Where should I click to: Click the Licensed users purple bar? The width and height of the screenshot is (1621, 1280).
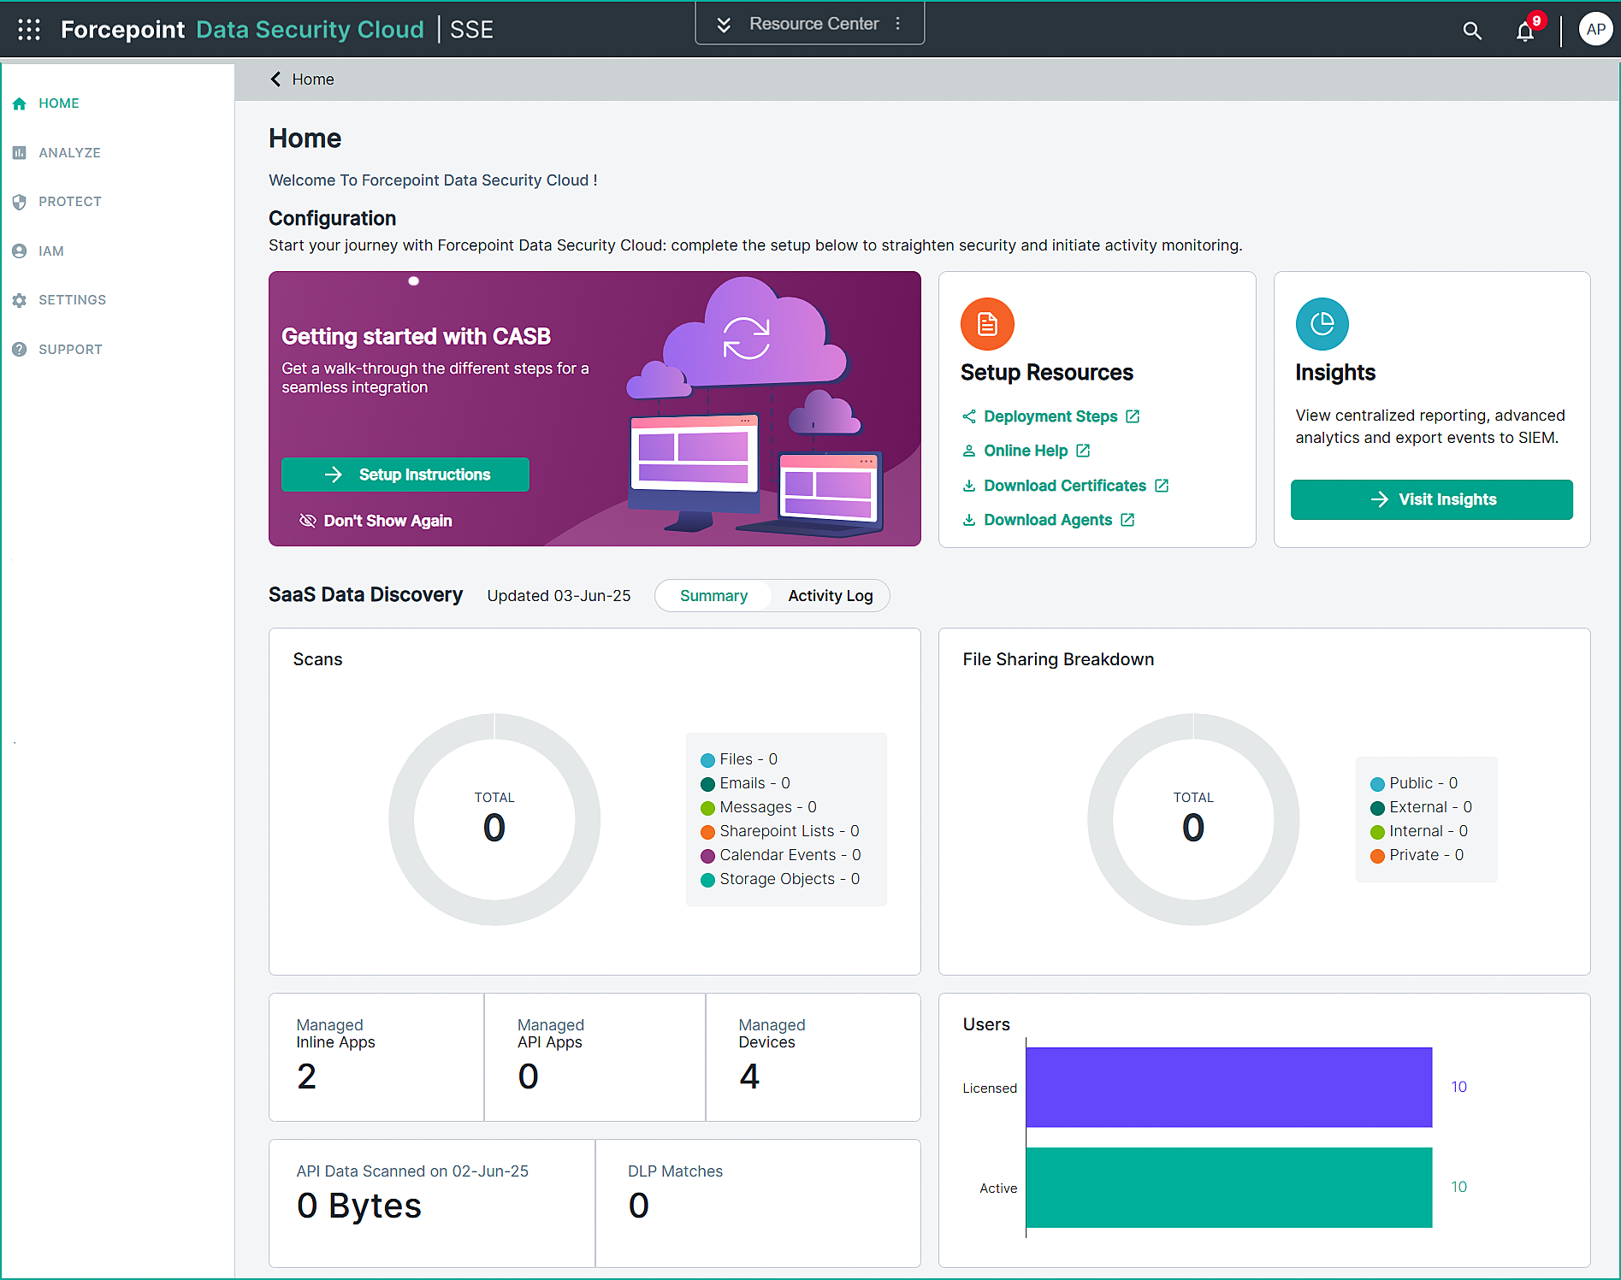pyautogui.click(x=1228, y=1088)
